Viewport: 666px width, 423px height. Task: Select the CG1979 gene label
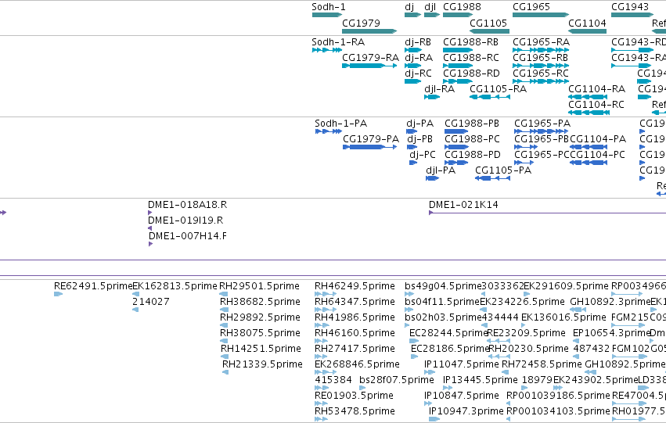pos(361,23)
